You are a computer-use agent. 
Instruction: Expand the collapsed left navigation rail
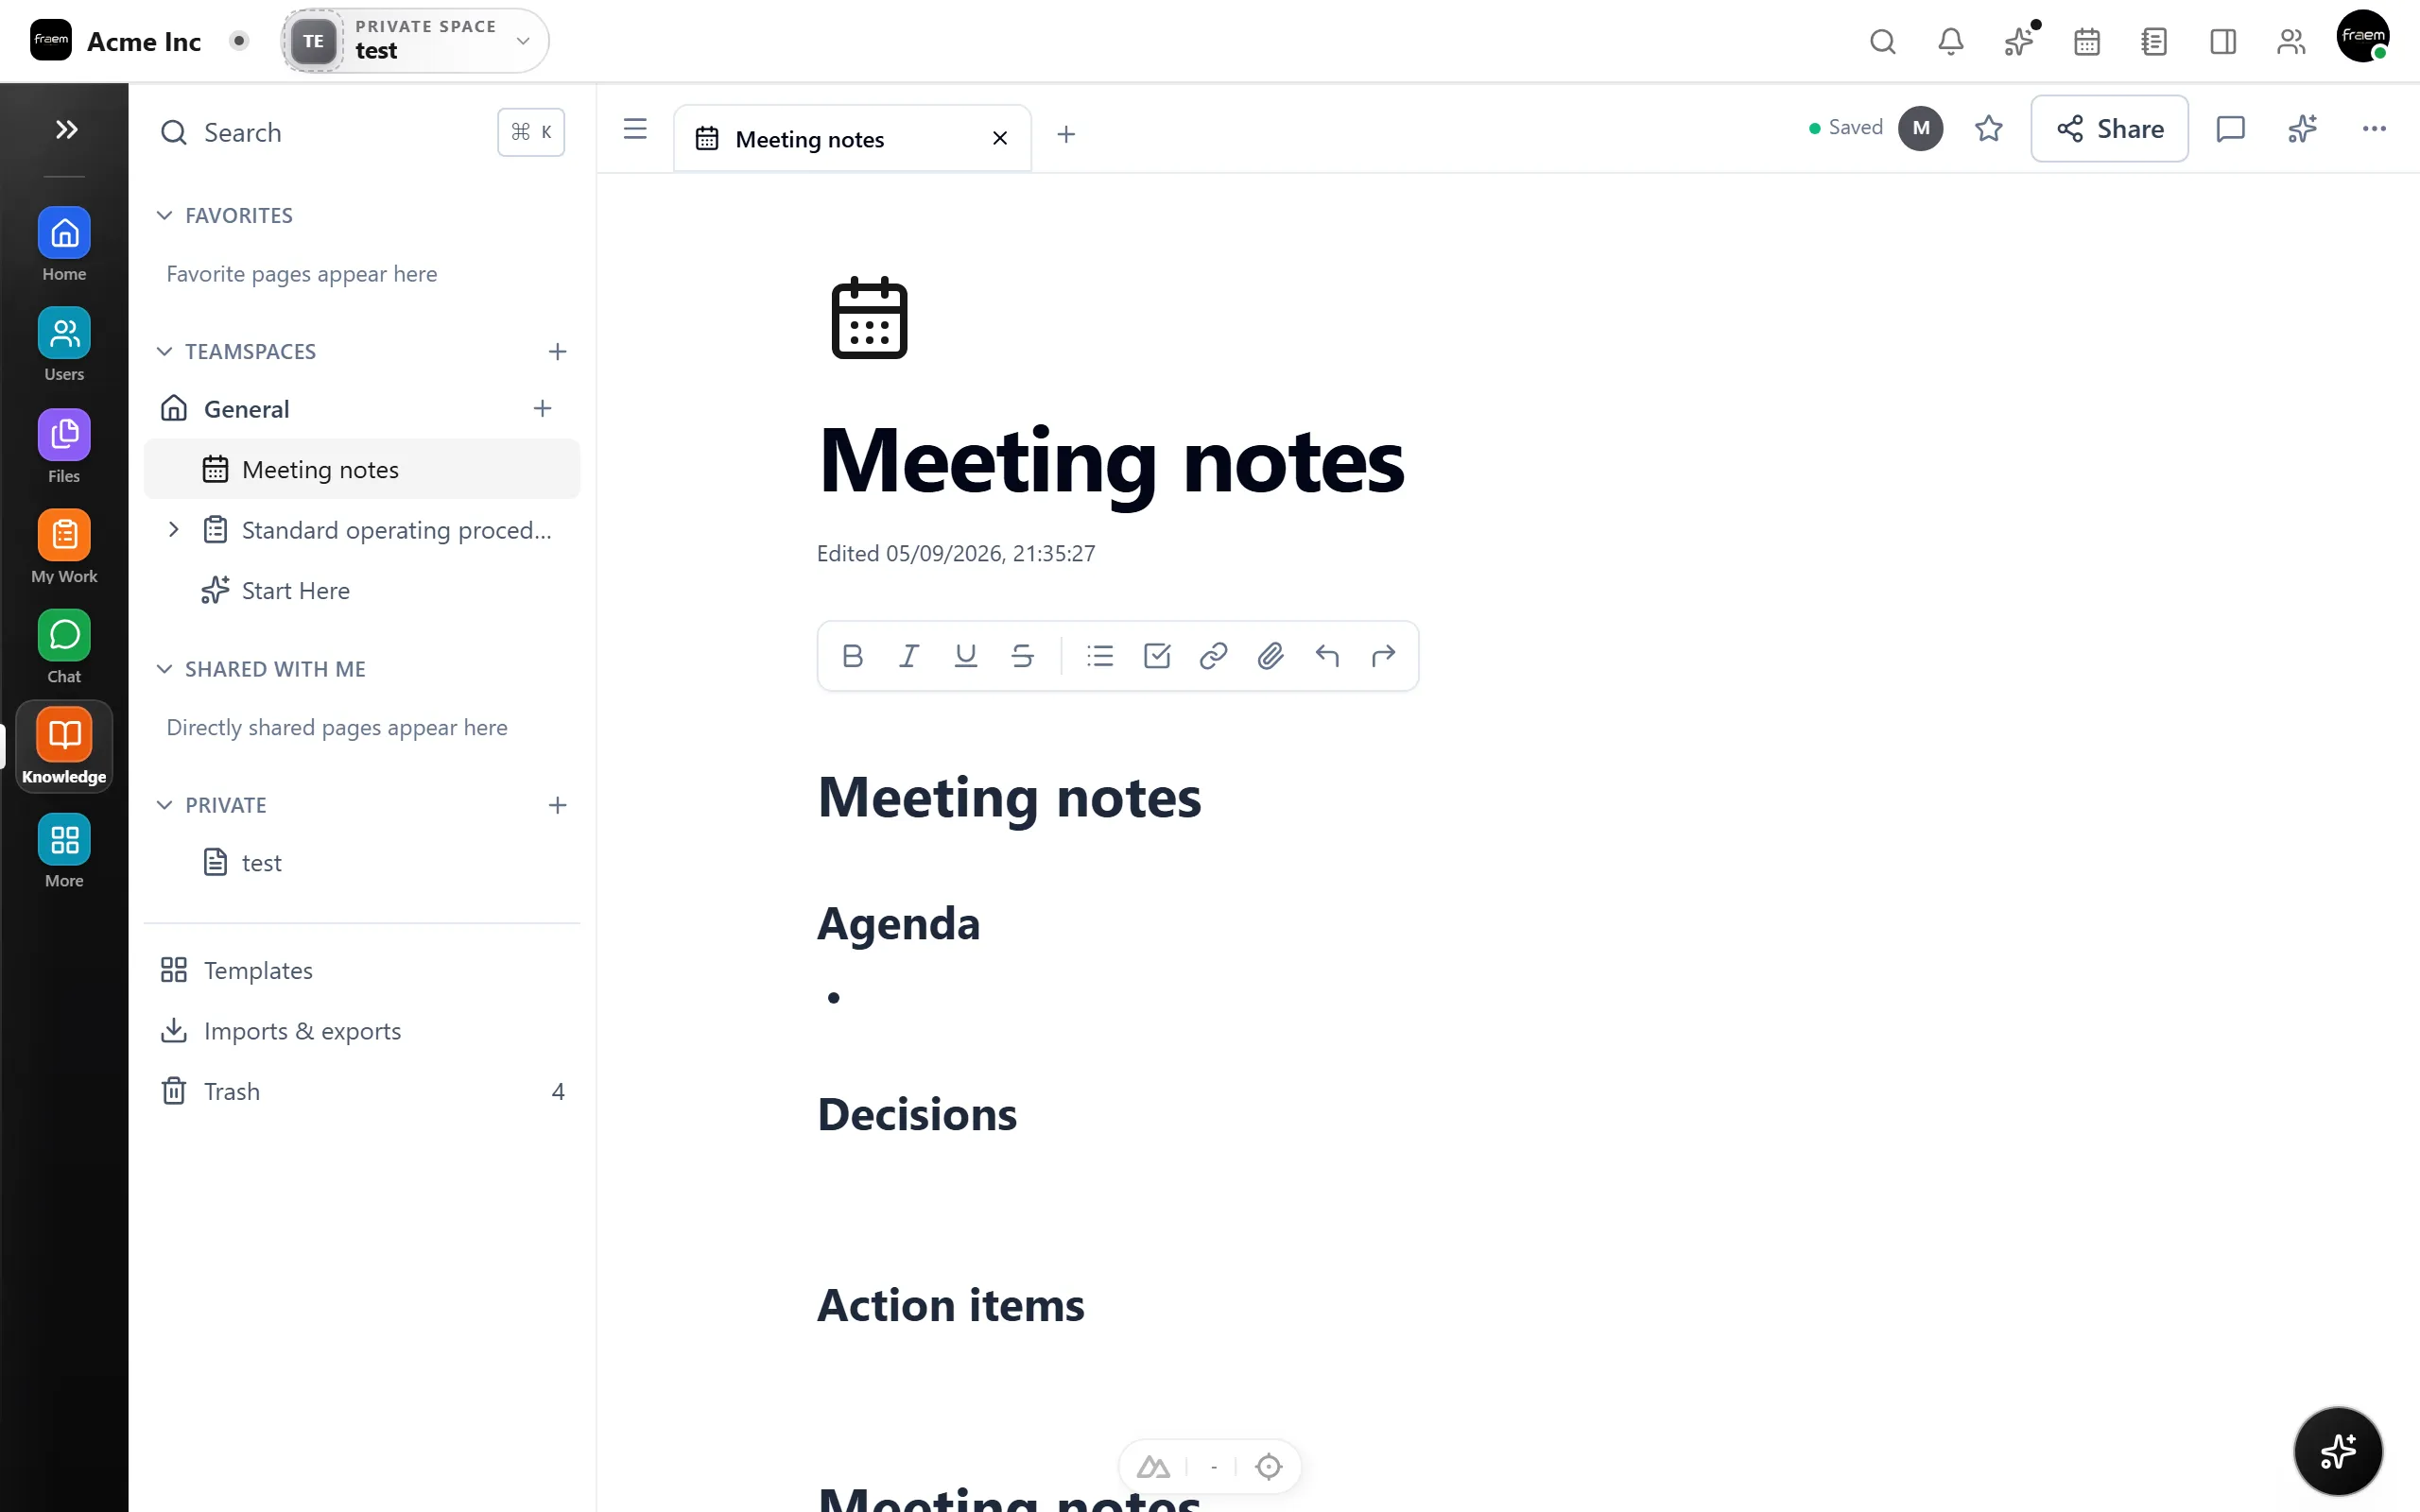tap(66, 129)
